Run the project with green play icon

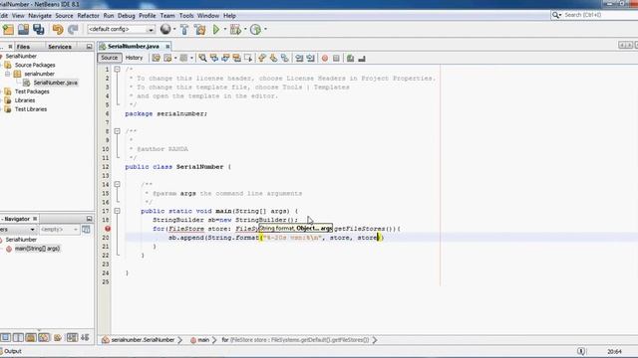point(216,29)
